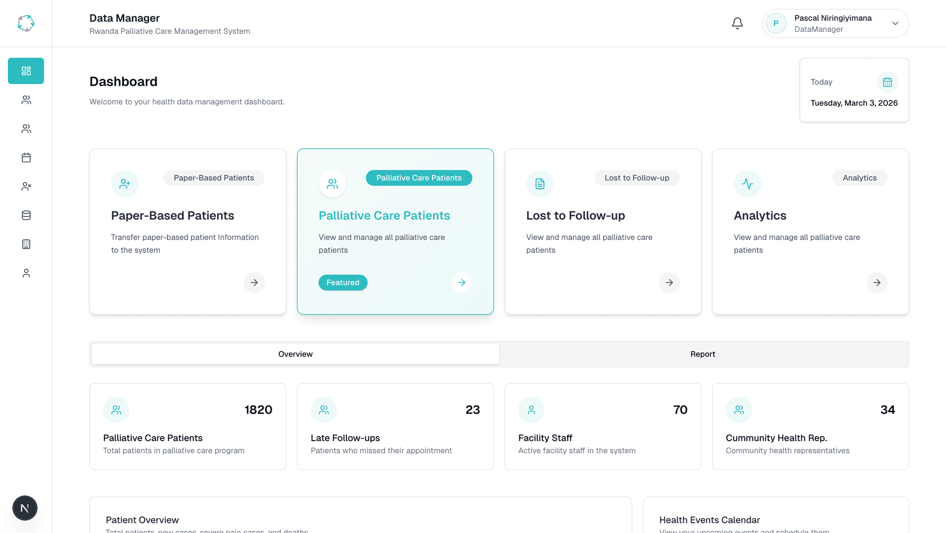
Task: Select the database icon in sidebar
Action: tap(26, 215)
